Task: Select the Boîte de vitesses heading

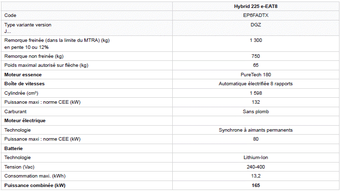Action: pyautogui.click(x=24, y=84)
